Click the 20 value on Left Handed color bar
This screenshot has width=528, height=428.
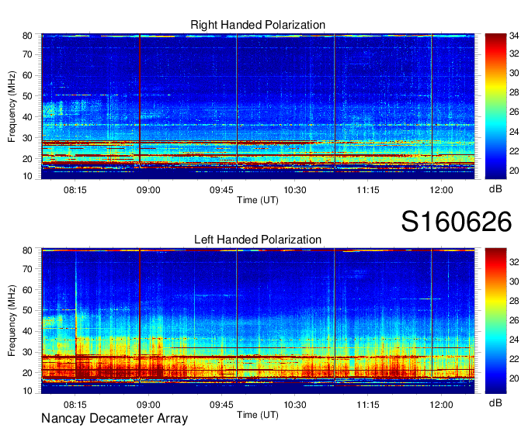pyautogui.click(x=514, y=379)
